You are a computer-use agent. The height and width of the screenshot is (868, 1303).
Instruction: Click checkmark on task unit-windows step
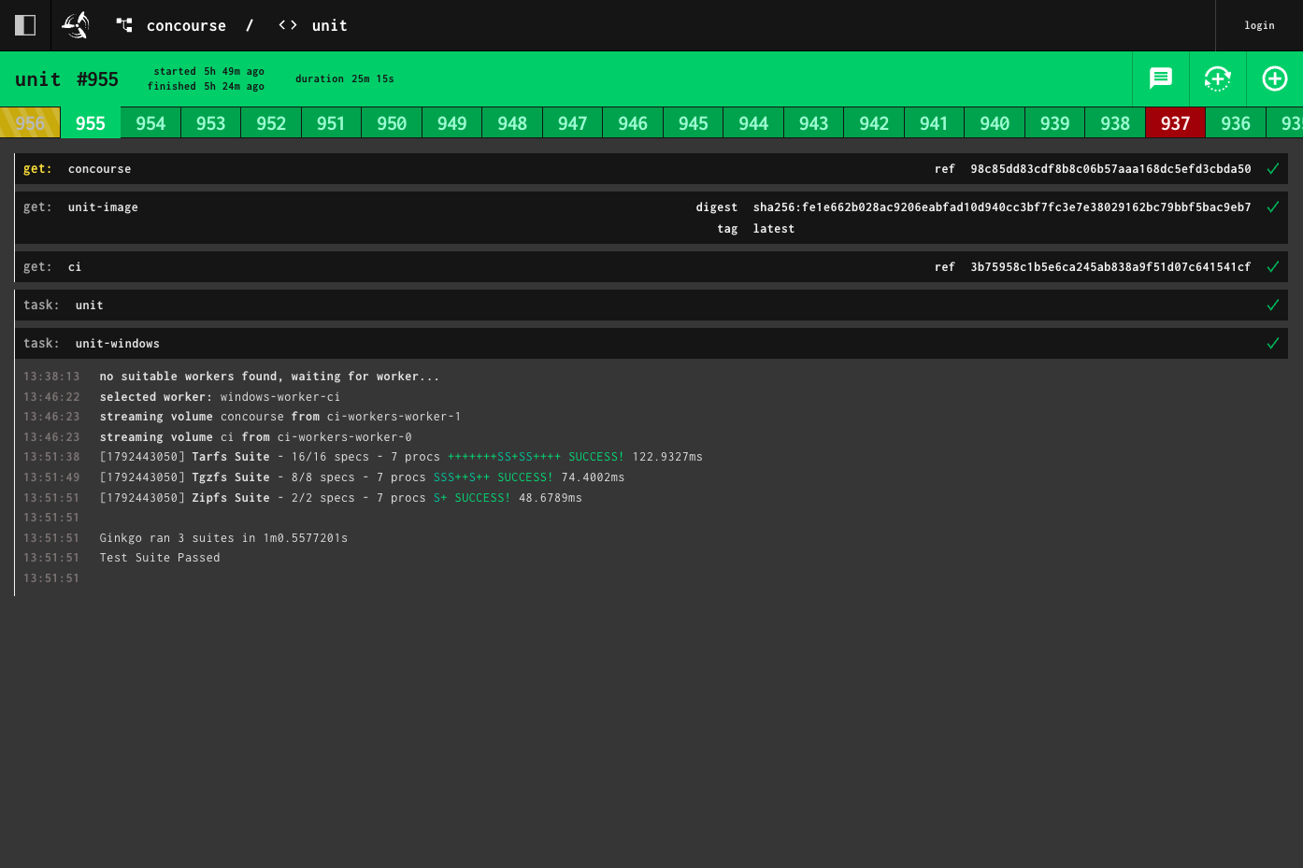click(1272, 344)
